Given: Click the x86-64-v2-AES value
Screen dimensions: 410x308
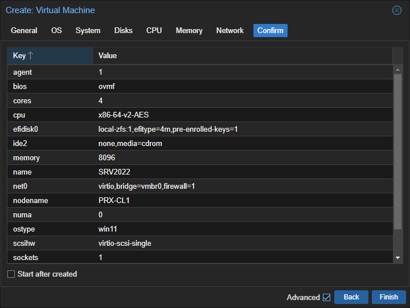Looking at the screenshot, I should (x=124, y=115).
